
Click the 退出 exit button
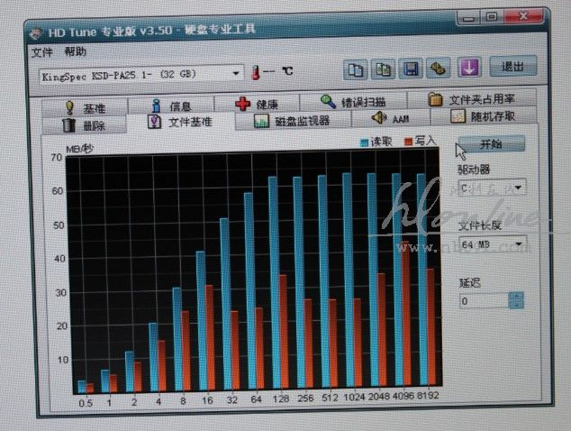[x=512, y=67]
